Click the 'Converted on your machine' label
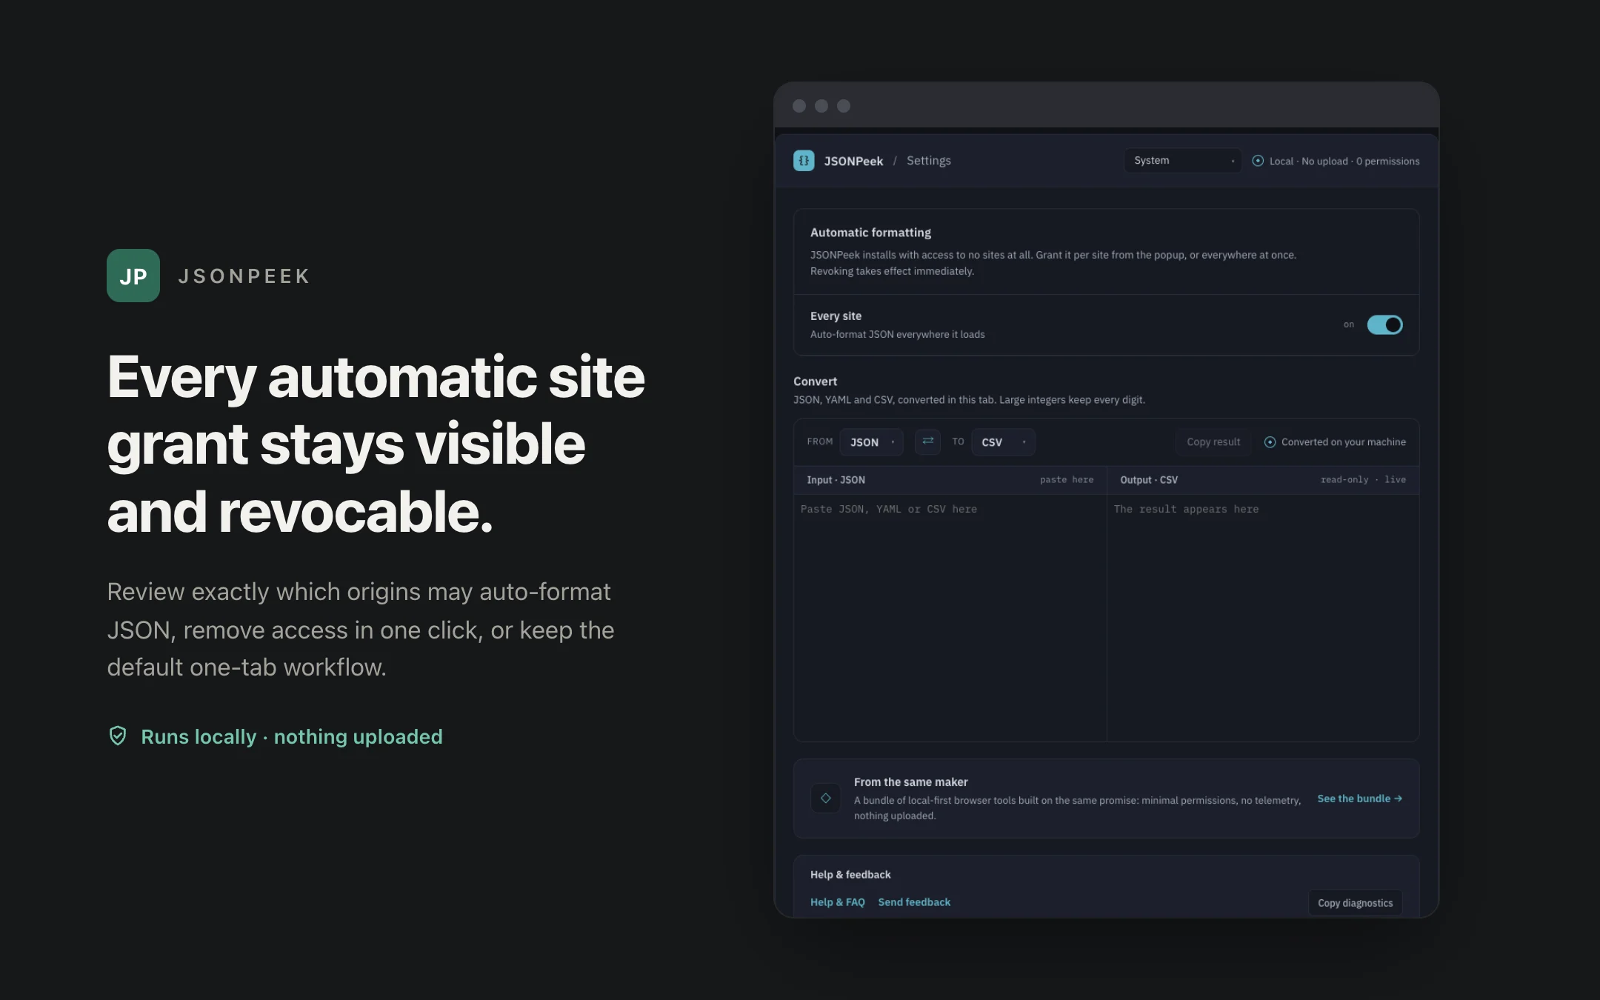1600x1000 pixels. pyautogui.click(x=1344, y=442)
